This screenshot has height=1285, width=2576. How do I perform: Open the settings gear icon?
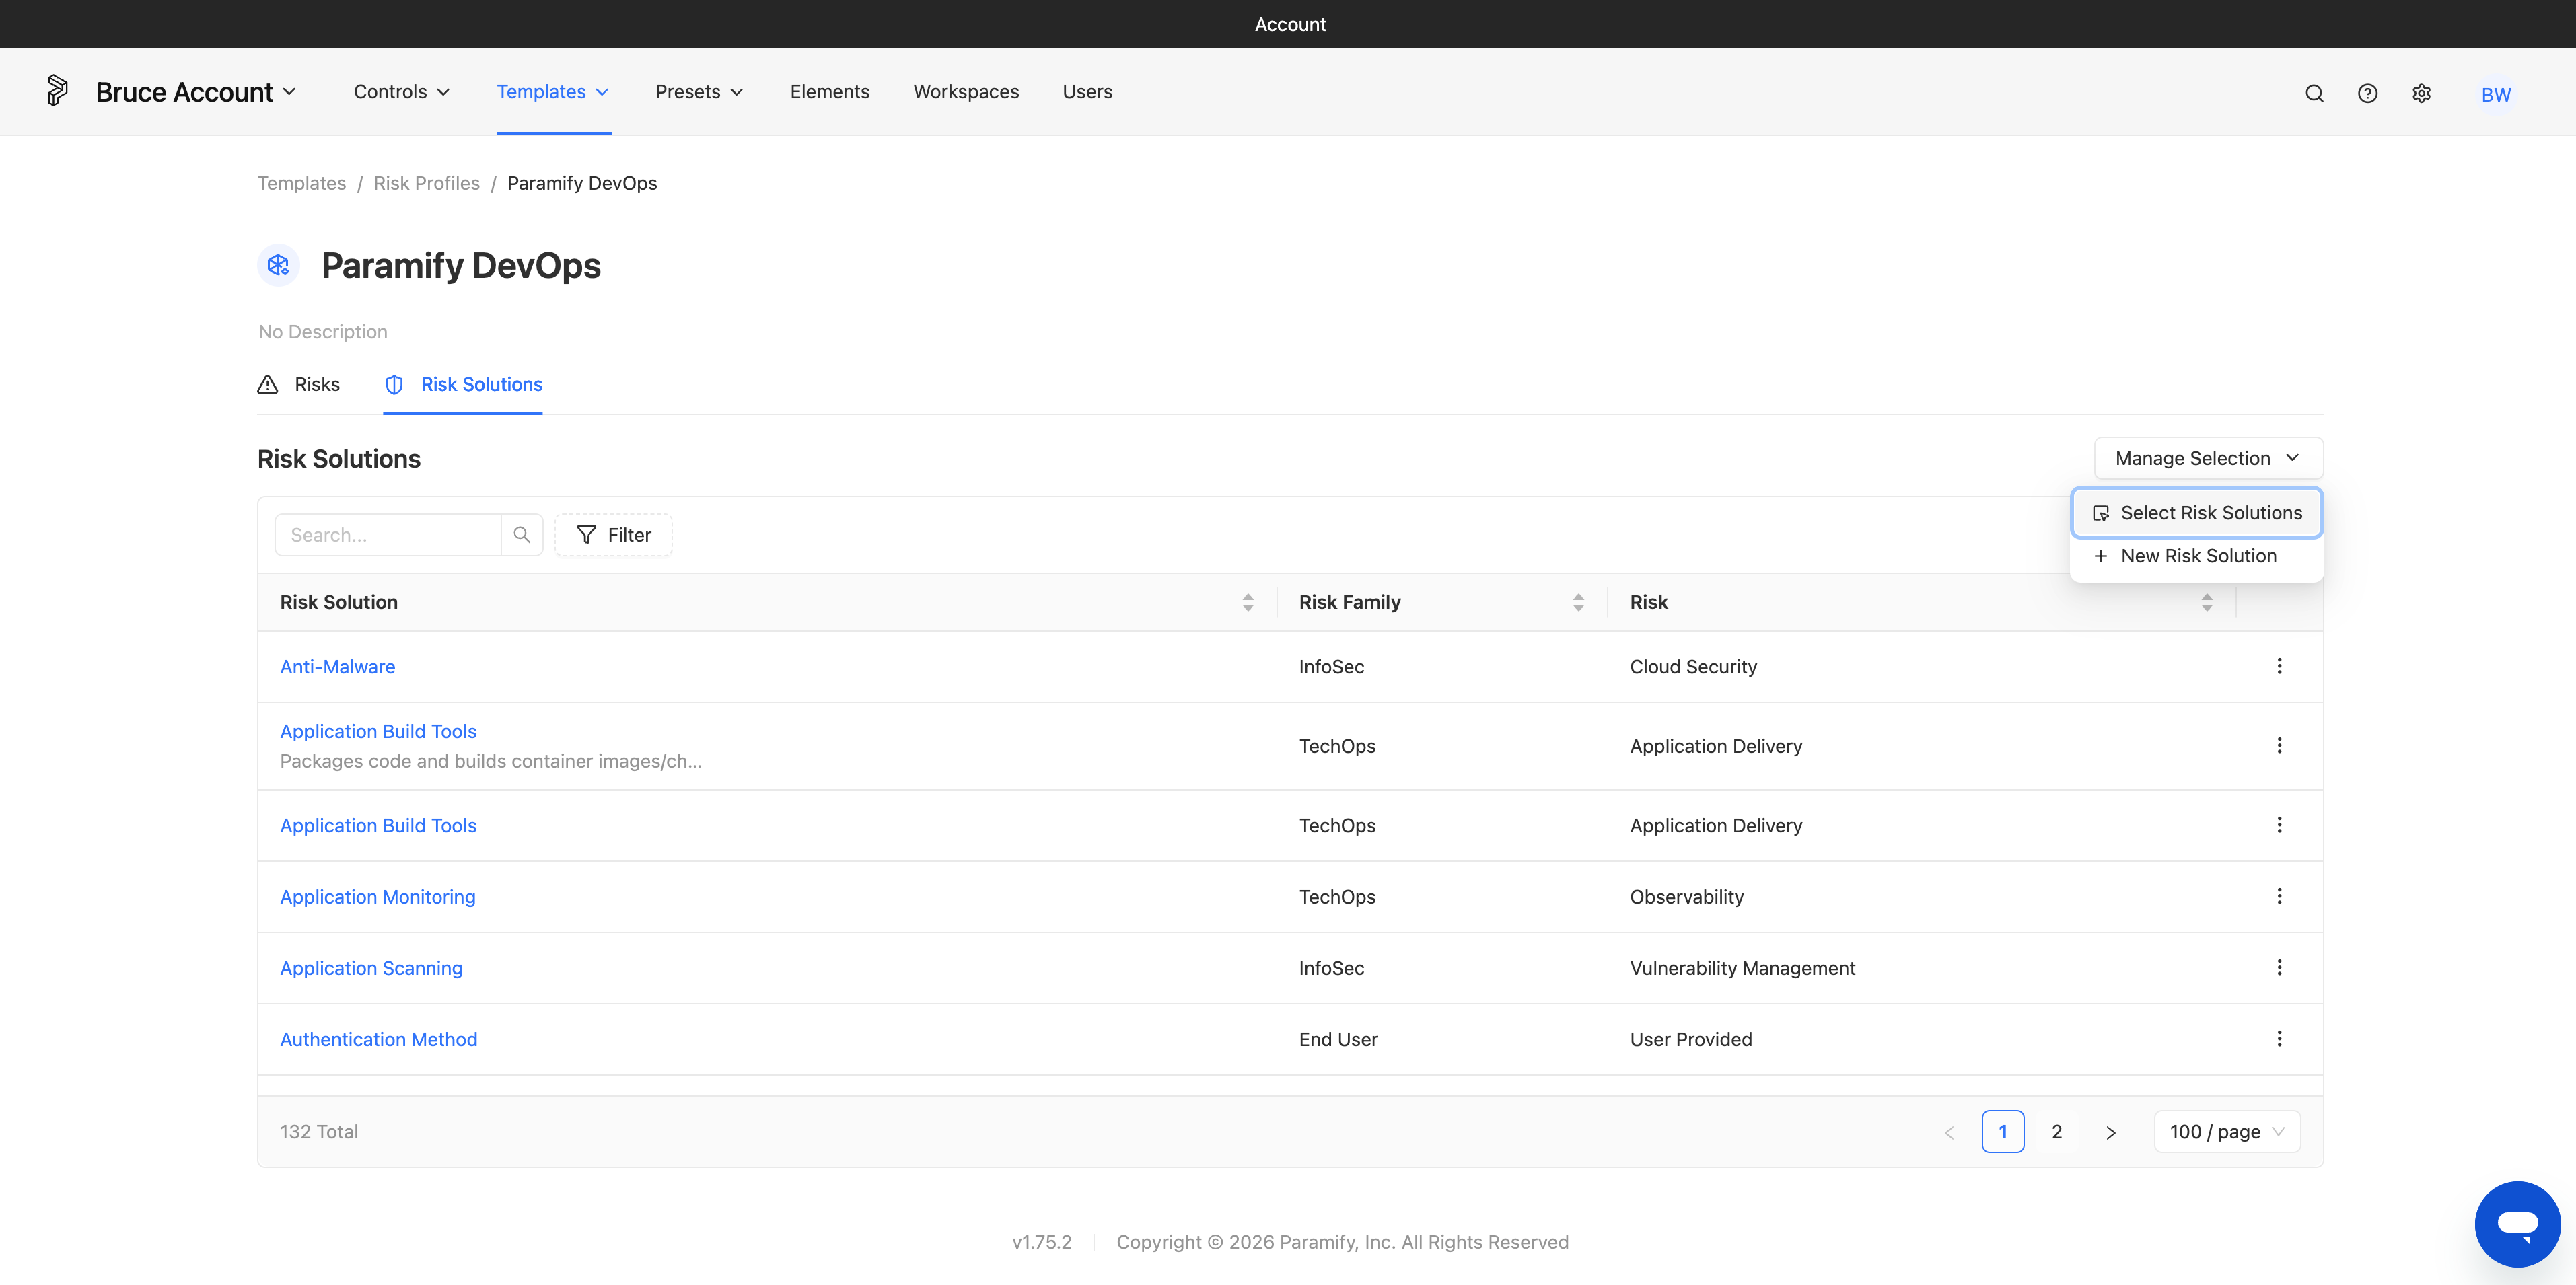[x=2421, y=93]
